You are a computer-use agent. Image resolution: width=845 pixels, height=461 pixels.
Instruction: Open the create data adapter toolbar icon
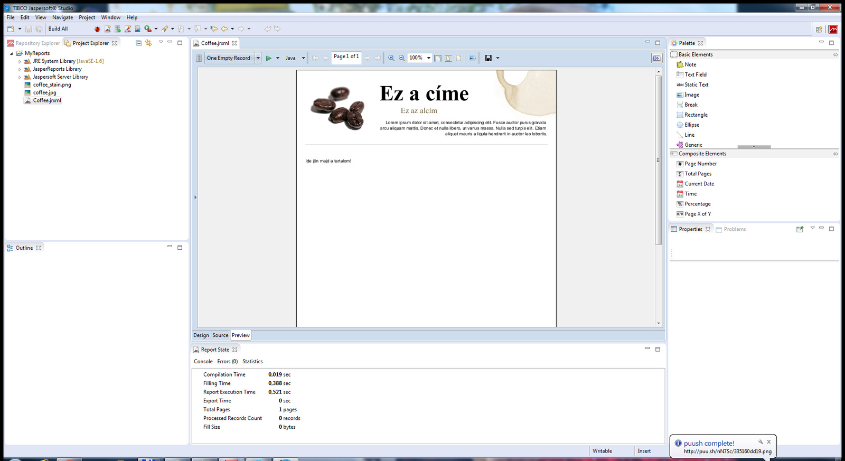click(118, 29)
